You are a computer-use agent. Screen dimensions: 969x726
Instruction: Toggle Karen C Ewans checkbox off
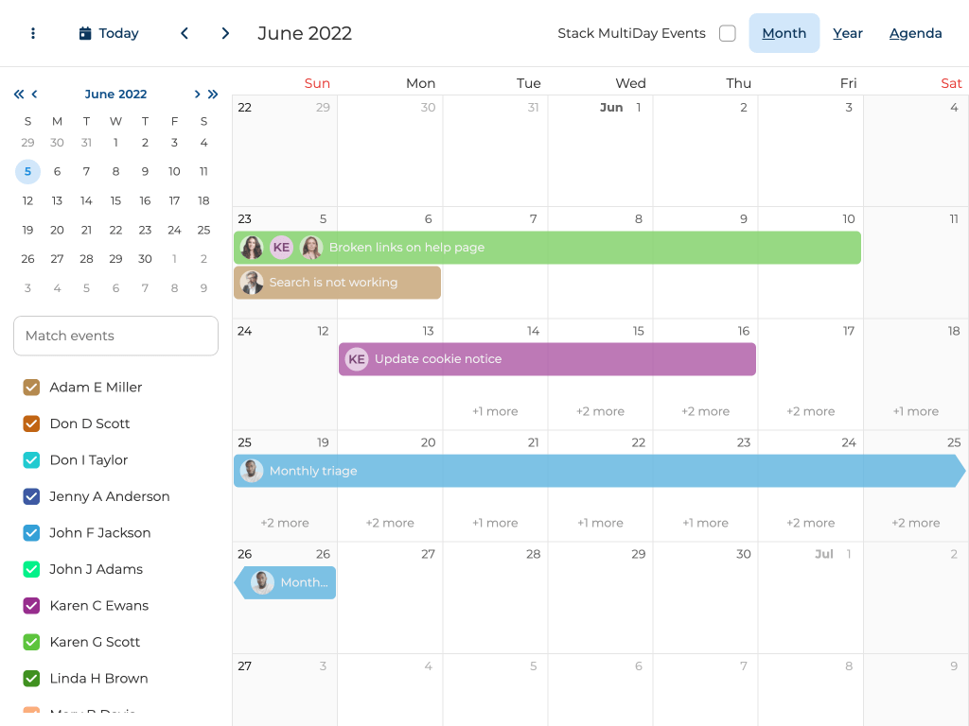pos(31,606)
